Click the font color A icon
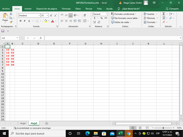 click(52, 21)
